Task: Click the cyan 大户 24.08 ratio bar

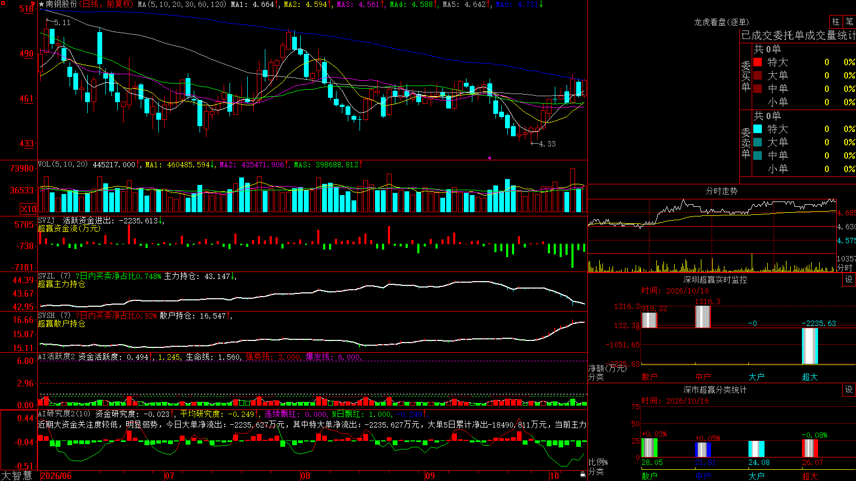Action: [x=756, y=449]
